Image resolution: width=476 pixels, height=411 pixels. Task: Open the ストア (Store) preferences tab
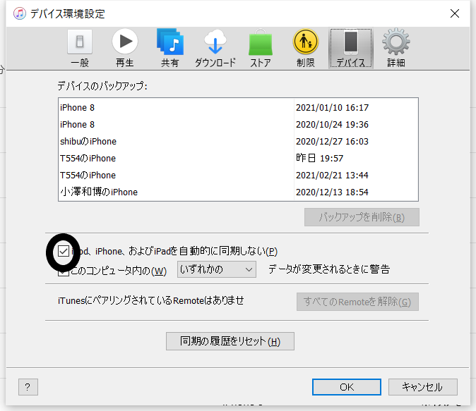[261, 49]
